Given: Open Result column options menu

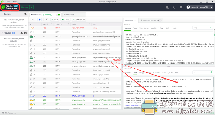Looking at the screenshot, I should click(52, 24).
